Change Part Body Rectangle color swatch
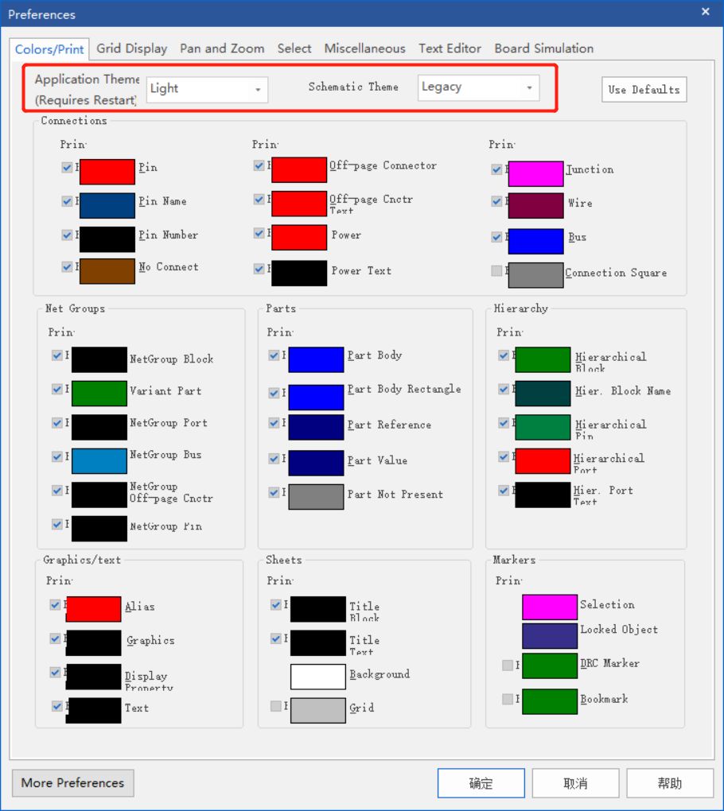The height and width of the screenshot is (811, 724). tap(316, 398)
